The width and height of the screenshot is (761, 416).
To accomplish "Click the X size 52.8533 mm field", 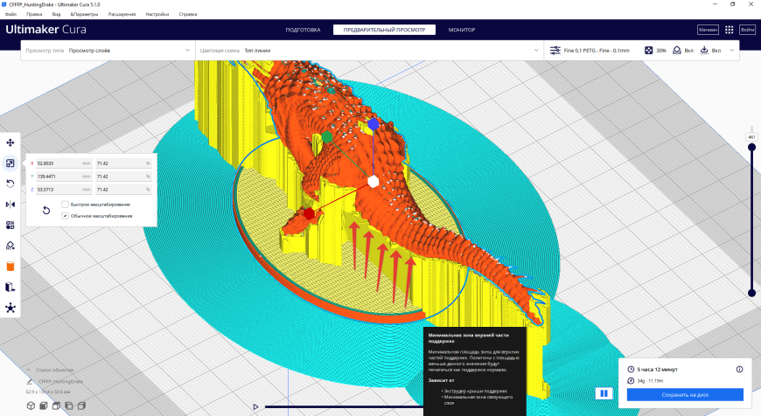I will [x=64, y=163].
